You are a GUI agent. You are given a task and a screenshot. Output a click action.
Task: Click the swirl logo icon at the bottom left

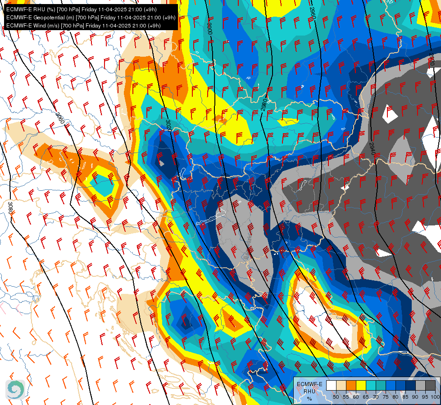[x=15, y=390]
